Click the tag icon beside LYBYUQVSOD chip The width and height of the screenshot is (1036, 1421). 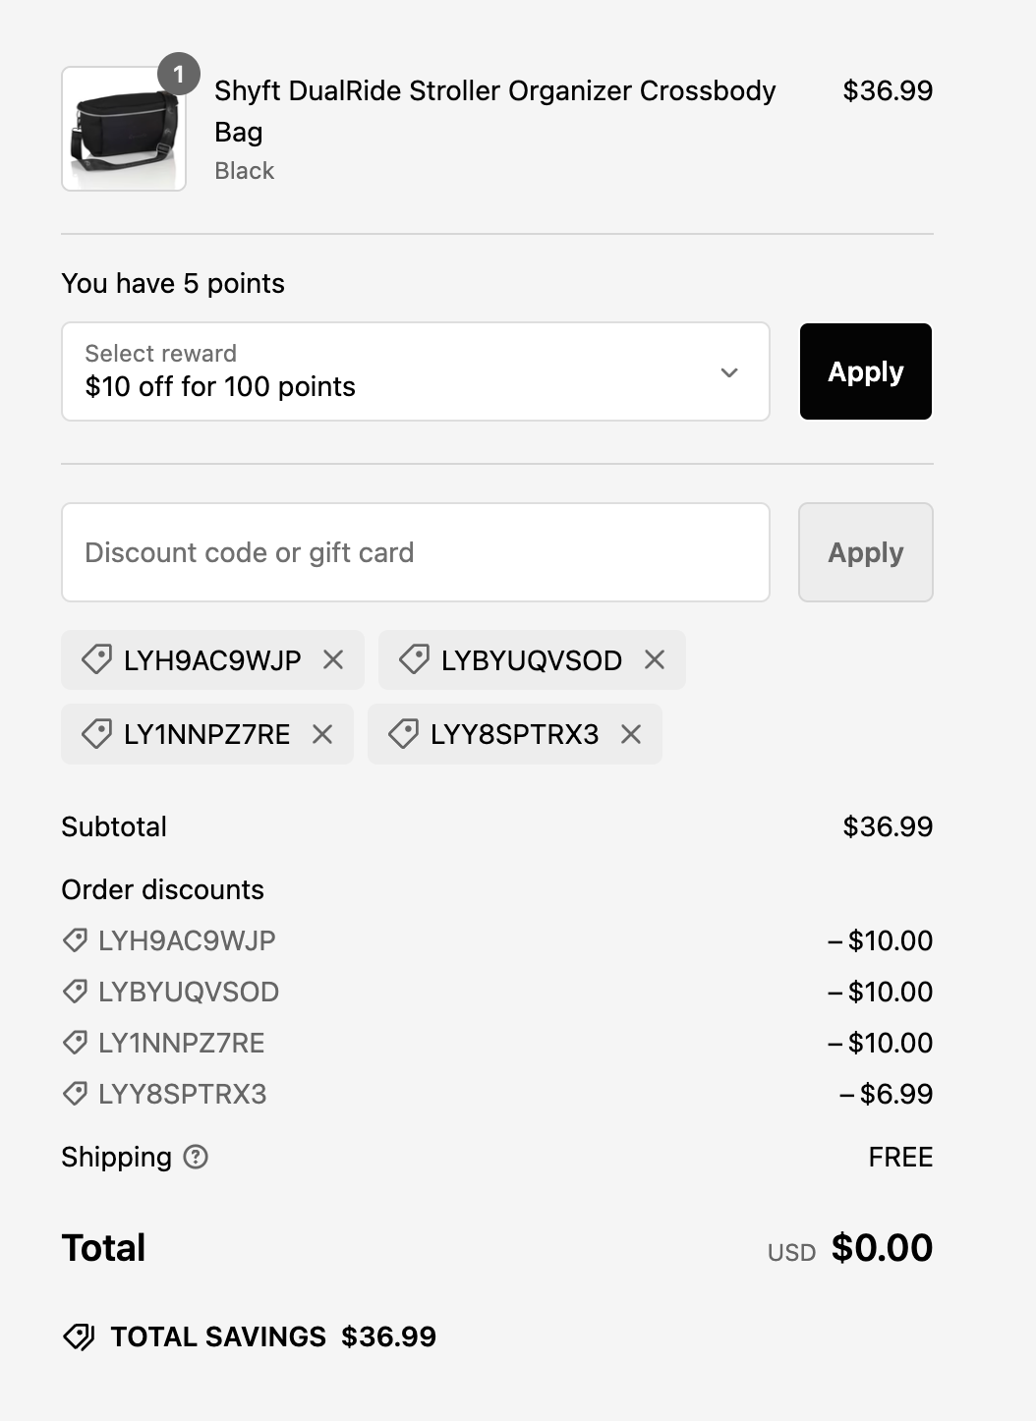[416, 659]
